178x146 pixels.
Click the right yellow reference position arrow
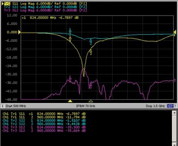click(x=175, y=32)
